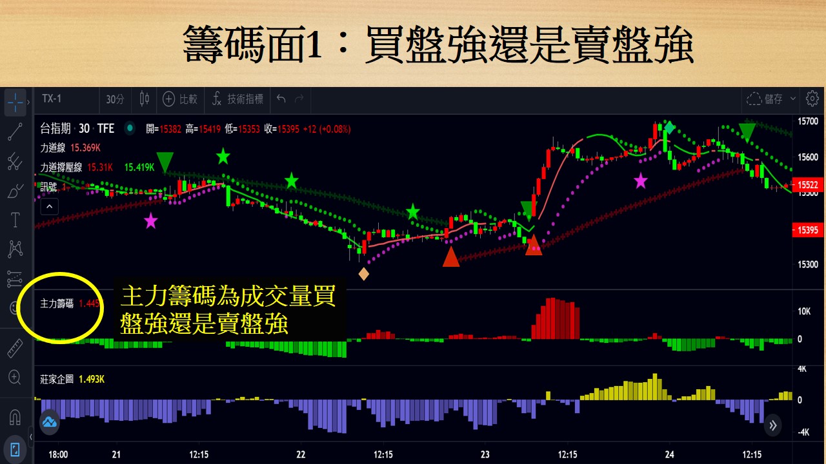Viewport: 826px width, 464px height.
Task: Collapse the indicator legend with the up arrow
Action: click(x=49, y=206)
